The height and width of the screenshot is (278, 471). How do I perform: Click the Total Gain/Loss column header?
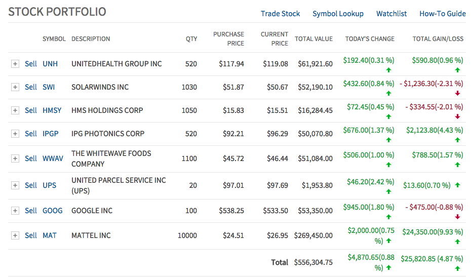tap(439, 39)
